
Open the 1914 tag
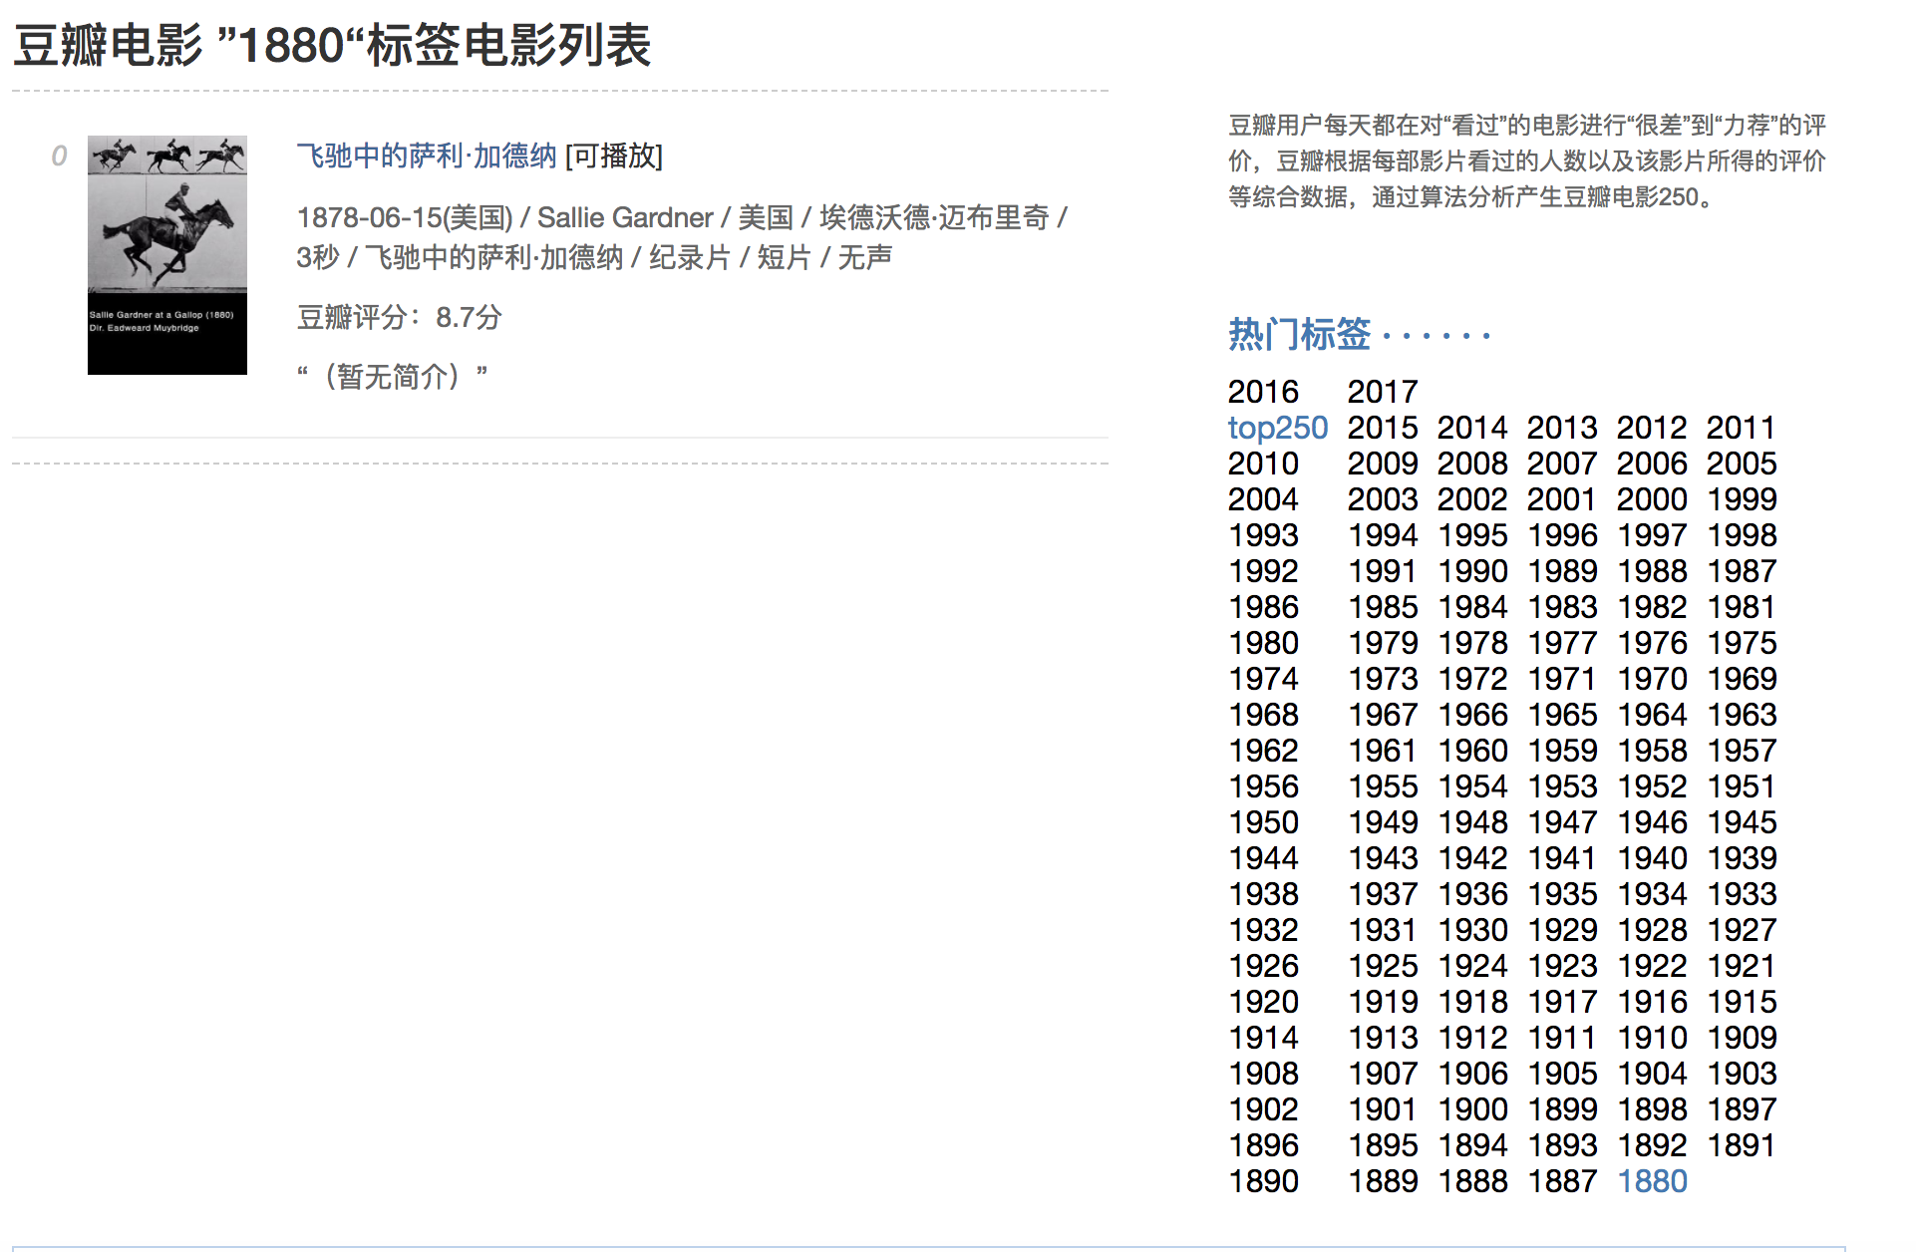click(1262, 1038)
